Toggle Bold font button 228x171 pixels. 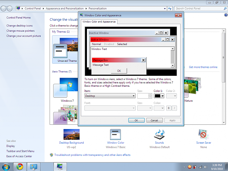tap(169, 108)
